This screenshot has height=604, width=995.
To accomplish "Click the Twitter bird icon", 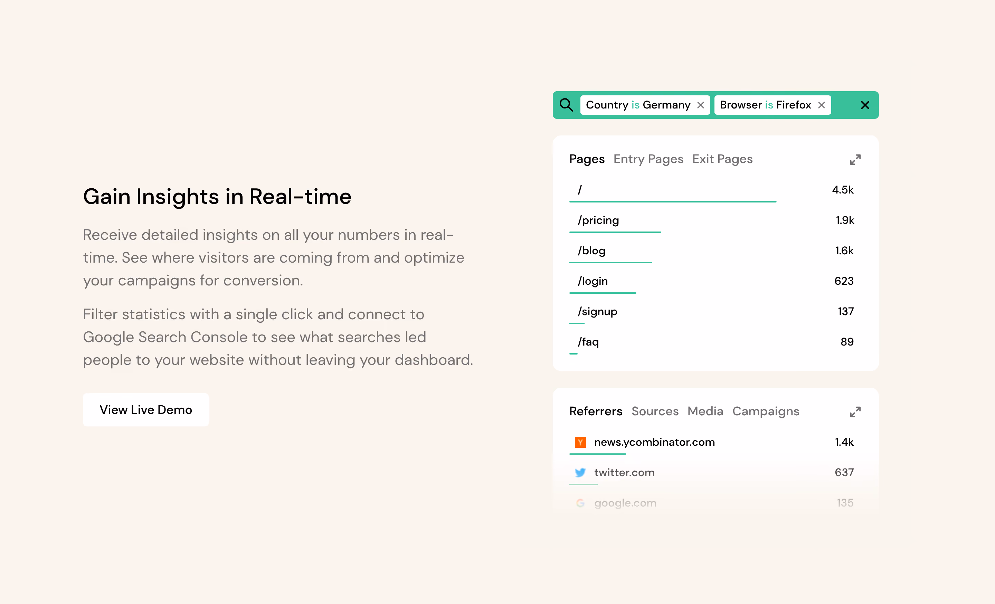I will click(580, 472).
